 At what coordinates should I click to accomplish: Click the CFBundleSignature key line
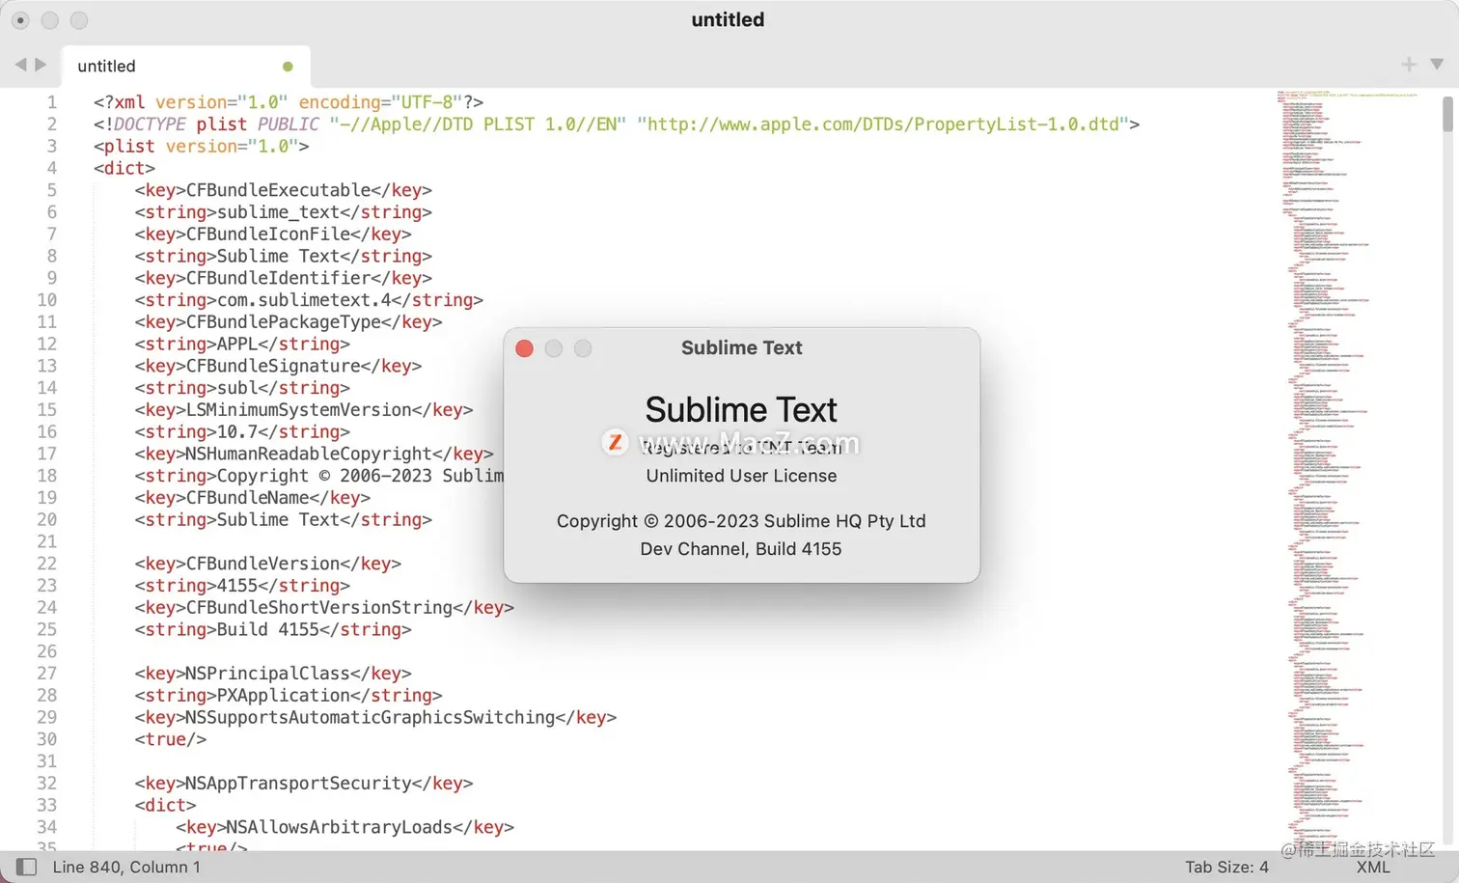278,366
